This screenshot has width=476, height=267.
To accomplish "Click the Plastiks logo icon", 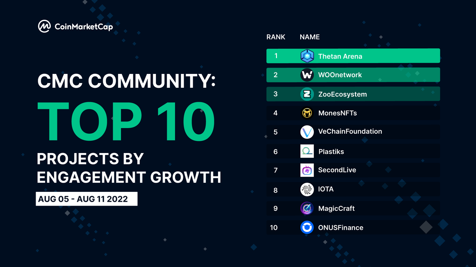I will click(x=307, y=151).
